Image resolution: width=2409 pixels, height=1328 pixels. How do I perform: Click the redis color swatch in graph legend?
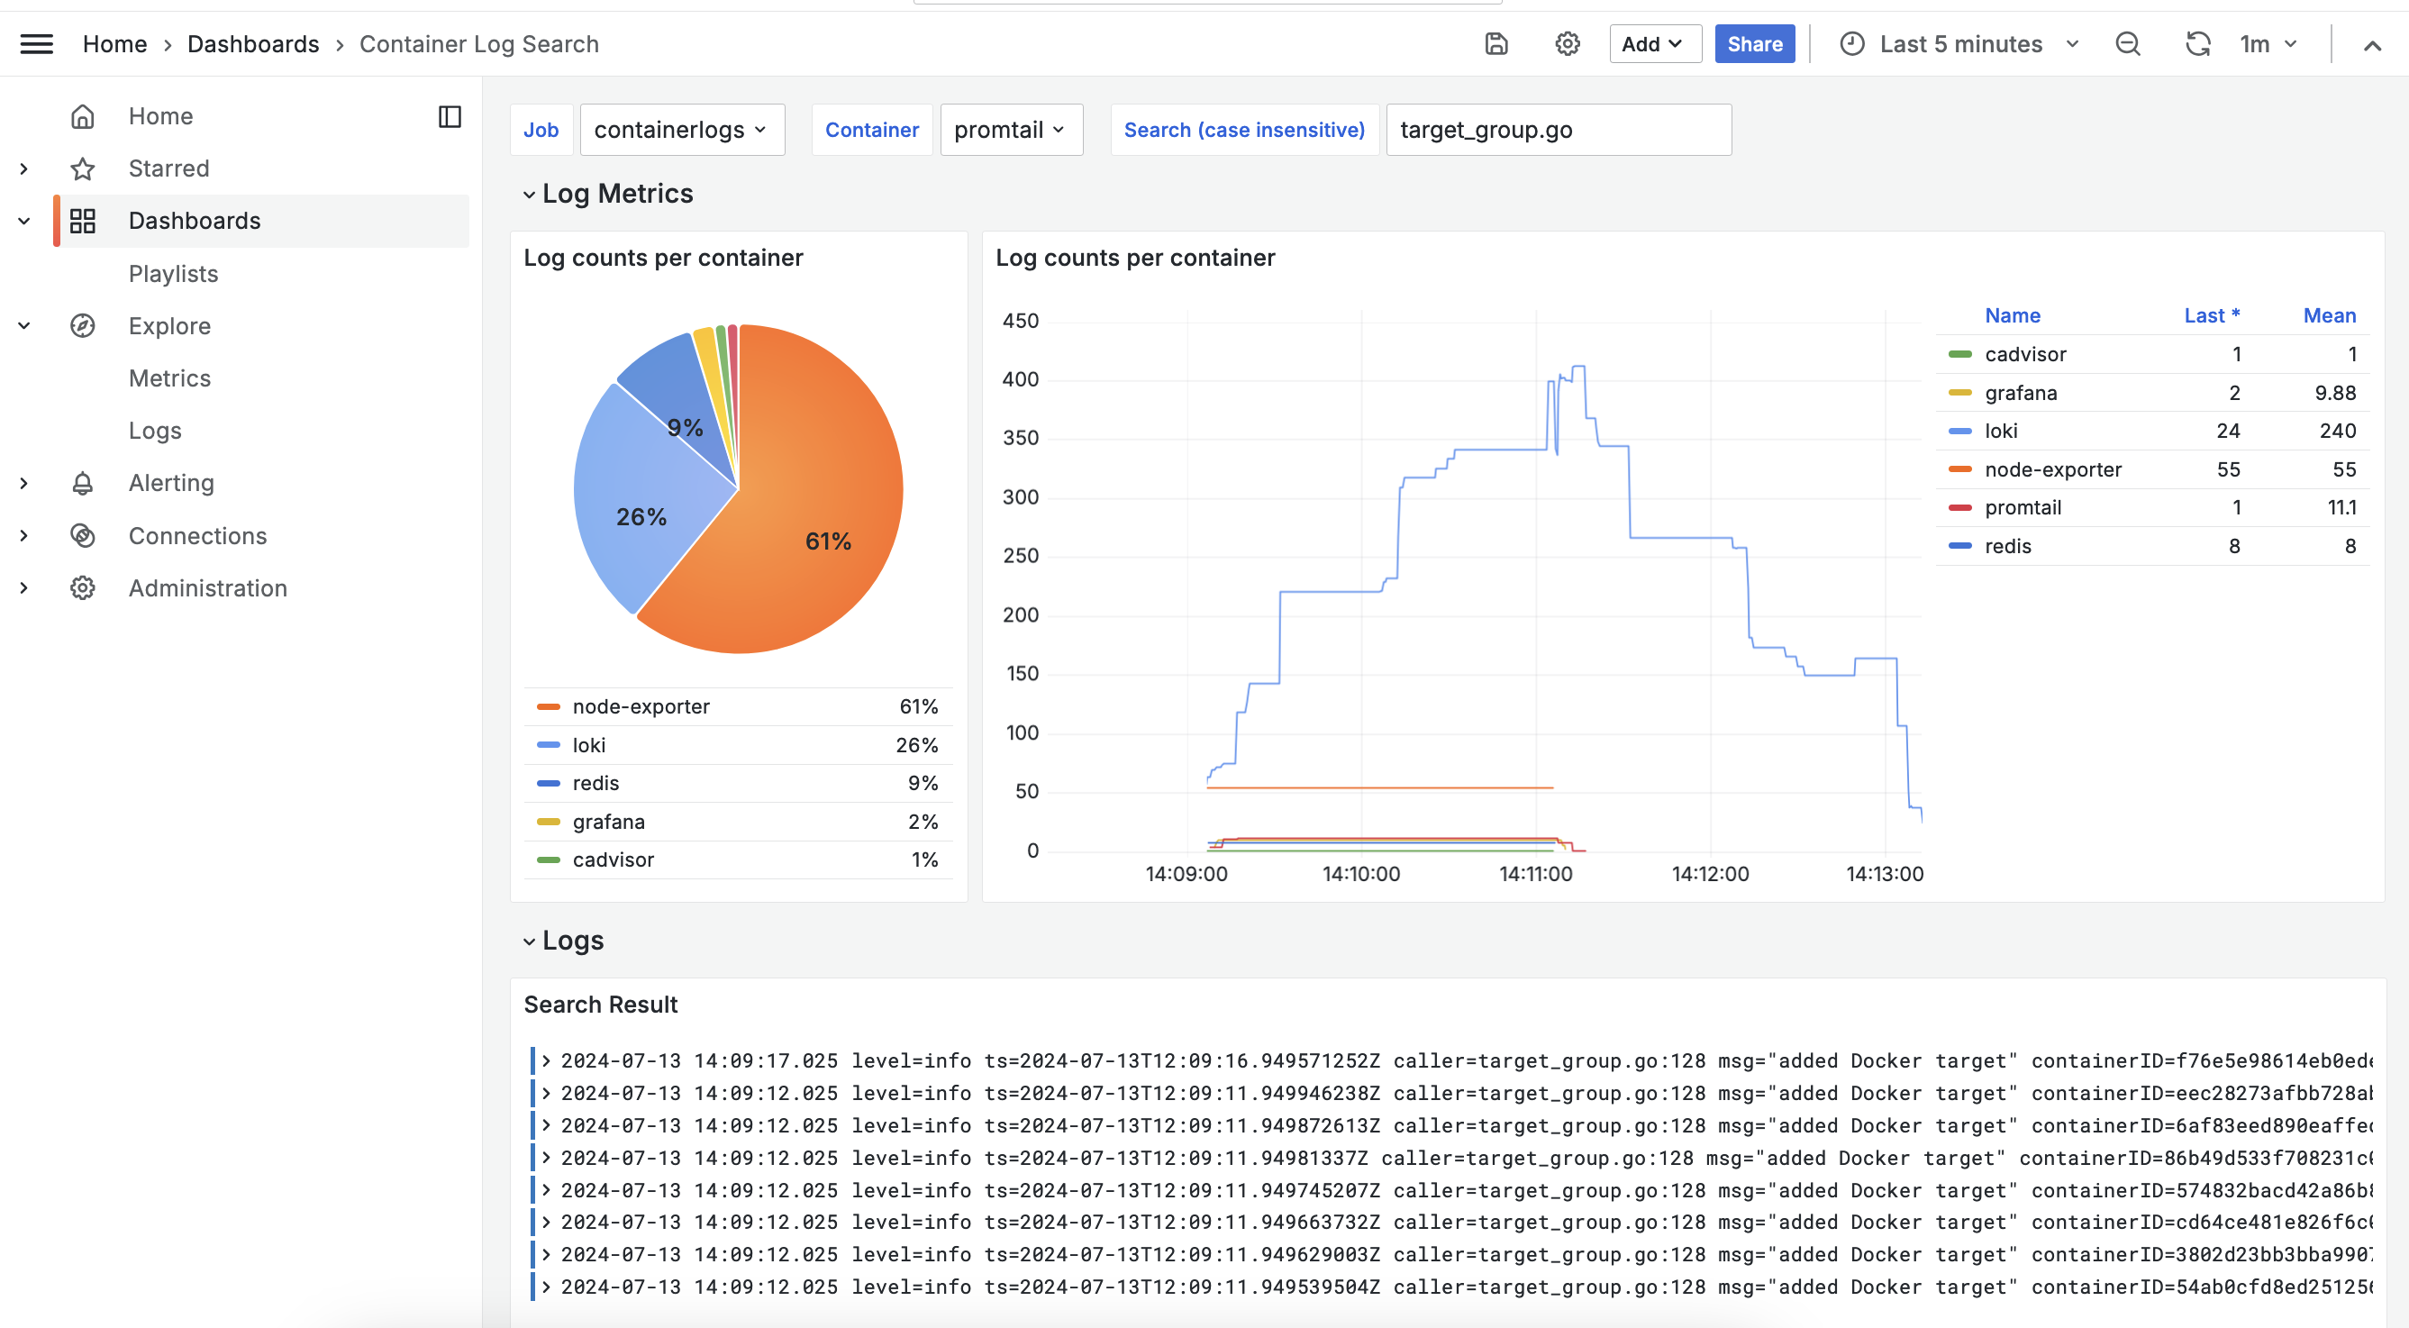pyautogui.click(x=1959, y=546)
